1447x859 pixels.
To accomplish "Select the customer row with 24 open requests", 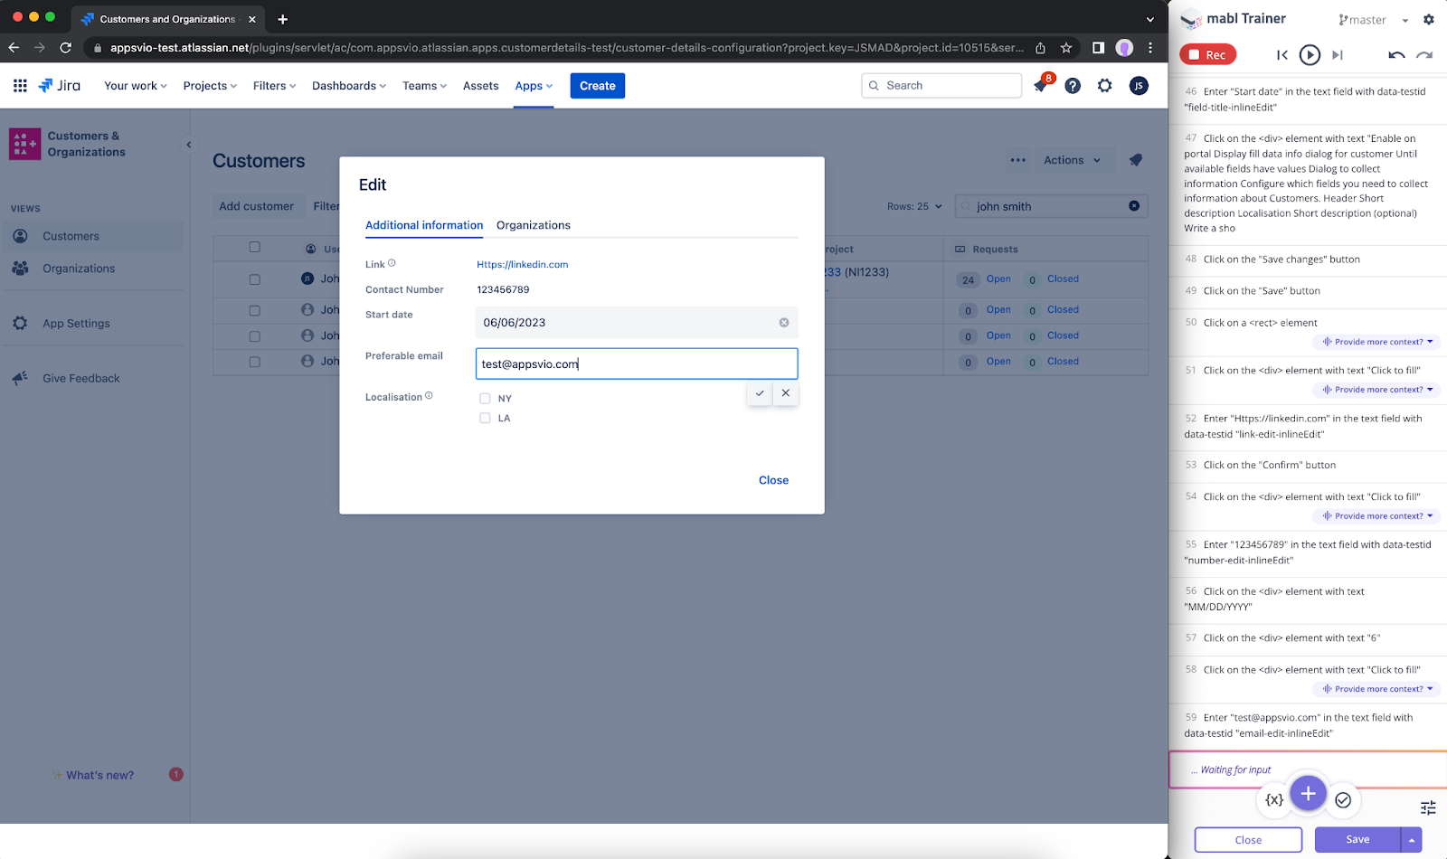I will (x=254, y=279).
